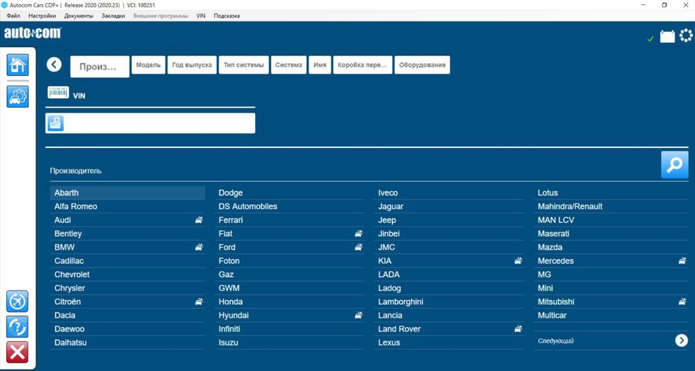
Task: Click the green checkmark VCI status icon
Action: click(651, 39)
